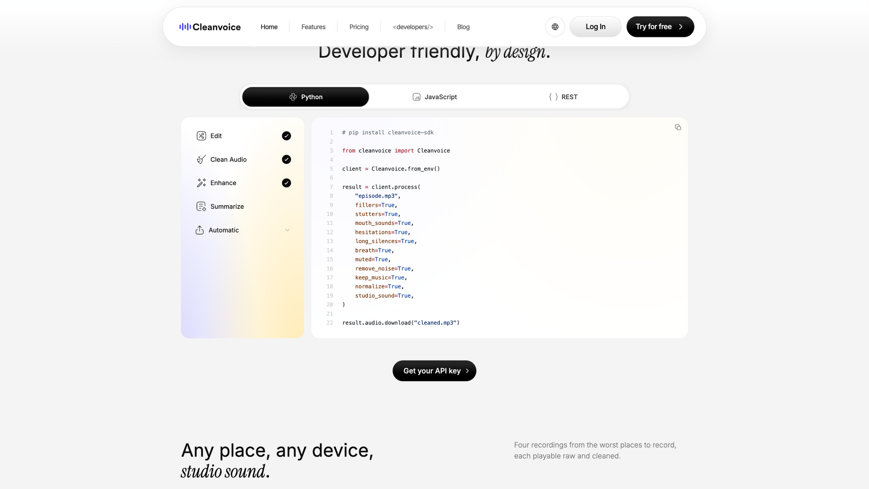Click the curly braces REST icon
The image size is (869, 489).
point(553,97)
